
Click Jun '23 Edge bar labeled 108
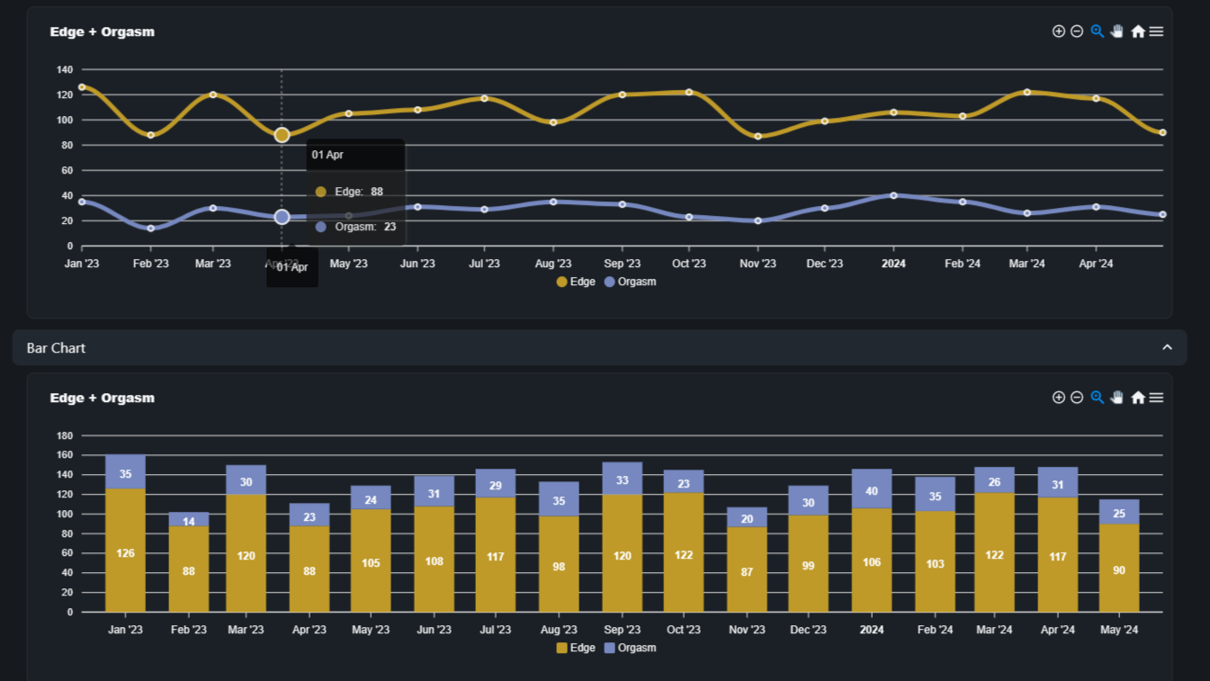coord(435,560)
